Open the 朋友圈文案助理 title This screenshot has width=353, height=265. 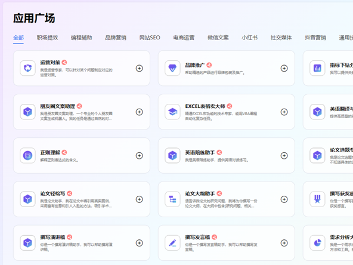58,106
